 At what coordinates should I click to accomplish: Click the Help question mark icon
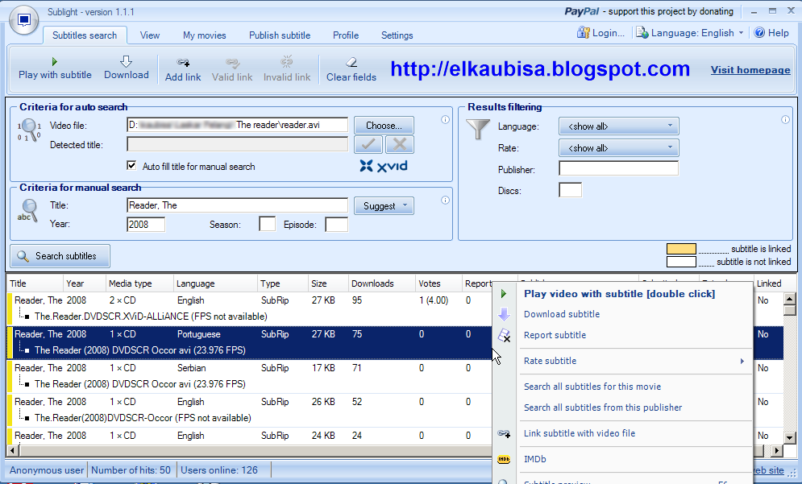click(759, 33)
